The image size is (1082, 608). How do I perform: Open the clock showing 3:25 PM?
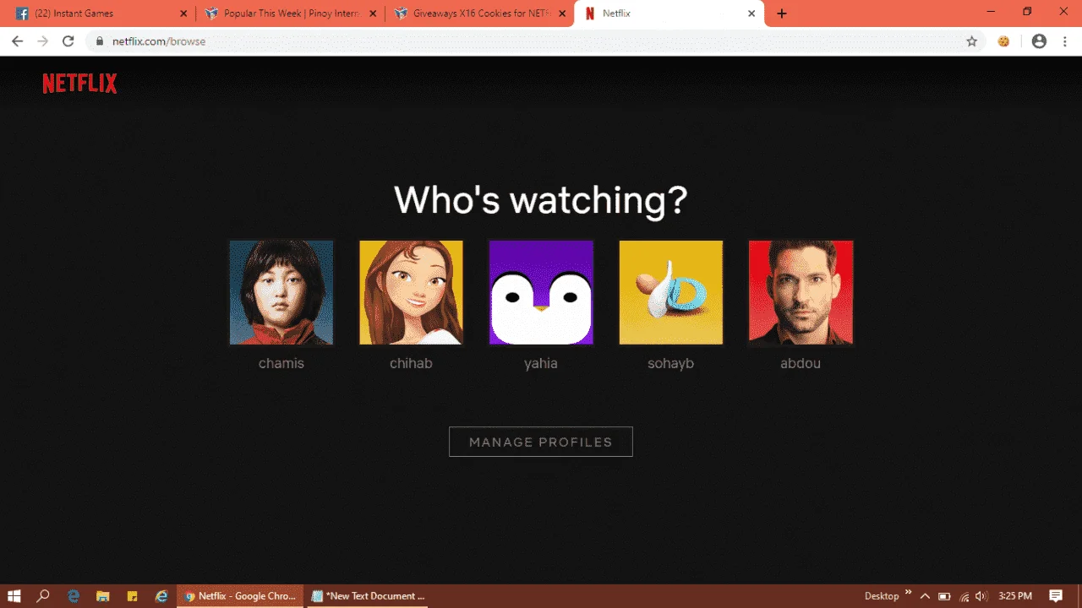[x=1014, y=596]
